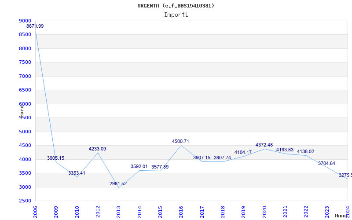The height and width of the screenshot is (220, 352).
Task: Click the 5000 y-axis label
Action: pos(25,132)
